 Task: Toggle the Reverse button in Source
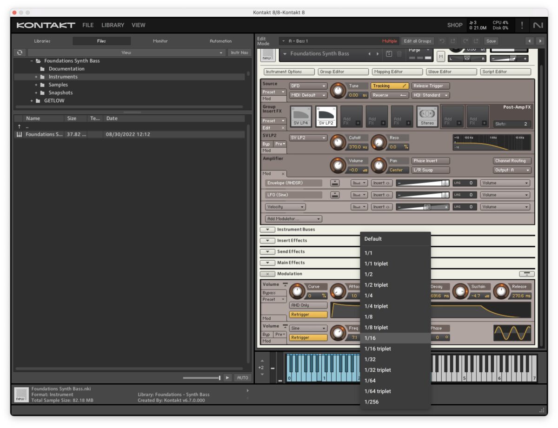click(390, 95)
